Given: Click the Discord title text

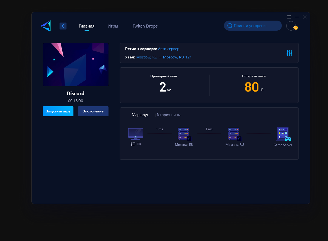Looking at the screenshot, I should [75, 93].
